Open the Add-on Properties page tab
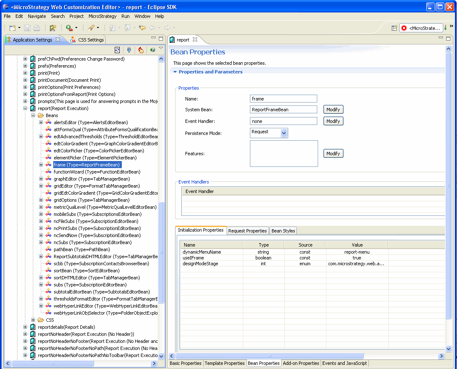This screenshot has width=457, height=369. [301, 363]
